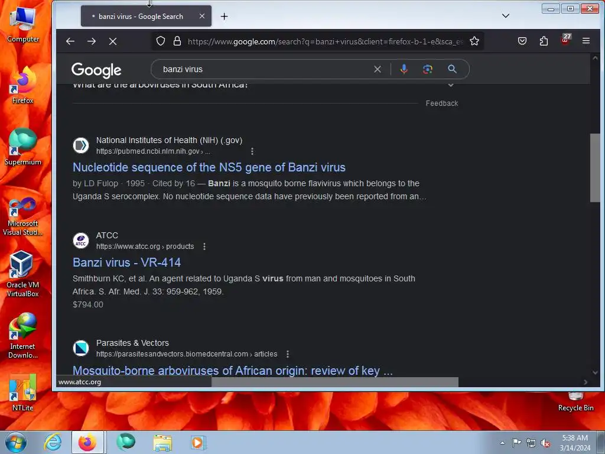Select the Computer desktop icon
This screenshot has height=454, width=605.
(x=23, y=25)
